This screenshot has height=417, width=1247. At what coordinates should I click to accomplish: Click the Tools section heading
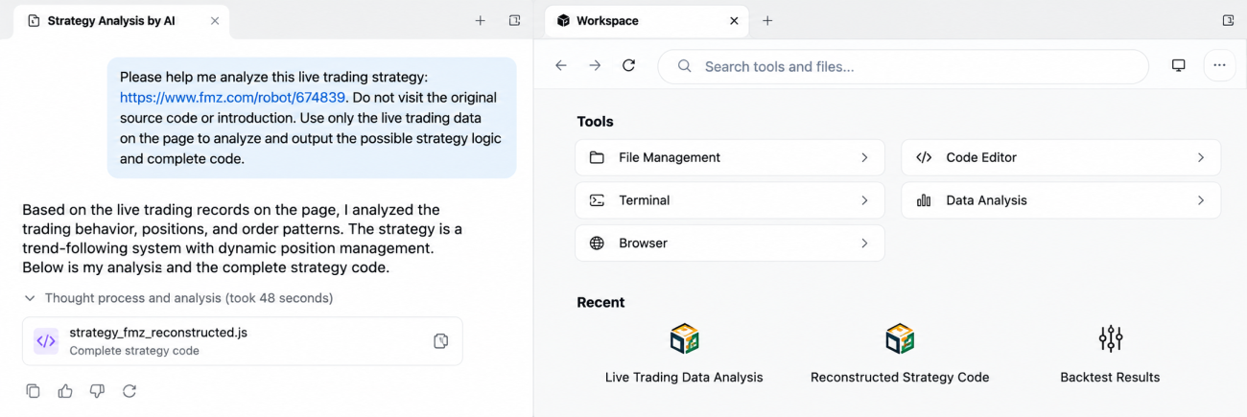click(595, 122)
